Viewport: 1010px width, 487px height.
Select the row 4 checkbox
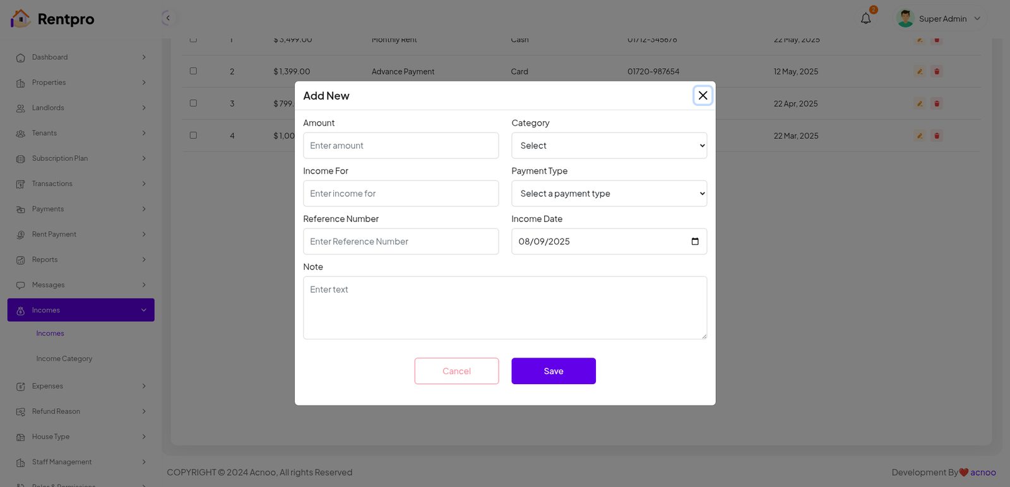coord(193,136)
